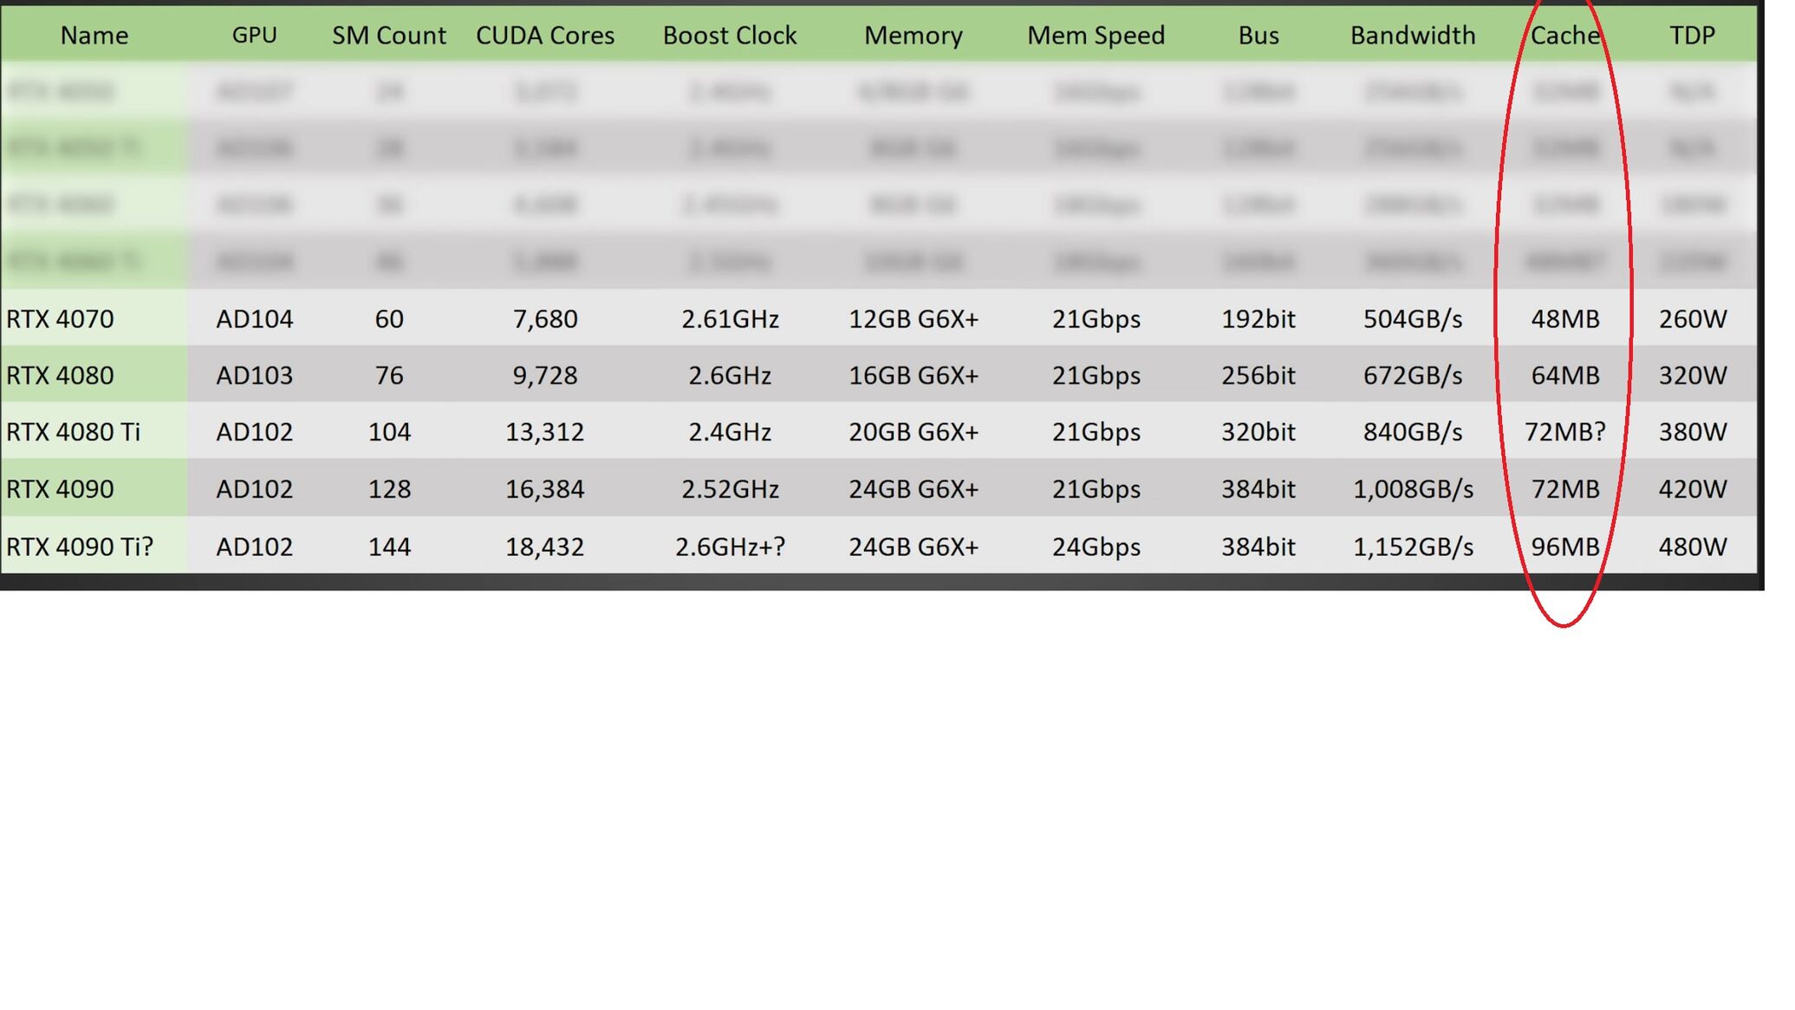Screen dimensions: 1795x1010
Task: Click the Bandwidth column header
Action: [1412, 36]
